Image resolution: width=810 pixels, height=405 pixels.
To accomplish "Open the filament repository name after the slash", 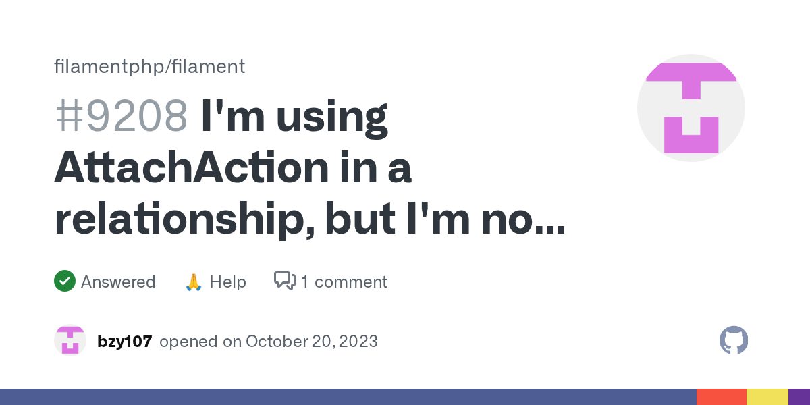I will (209, 66).
